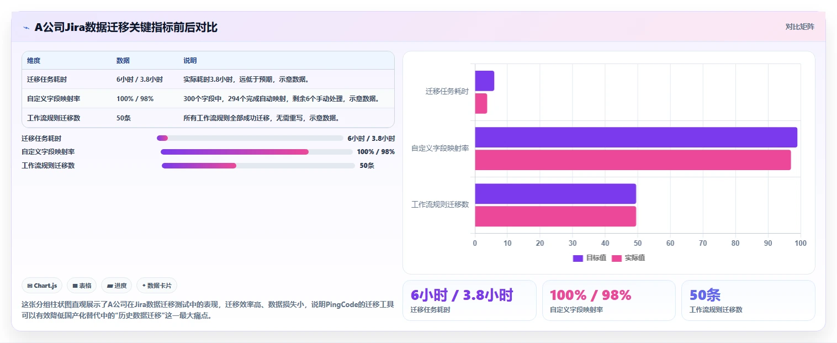Click purple target bar for 工作流规则迁移数

pos(555,194)
